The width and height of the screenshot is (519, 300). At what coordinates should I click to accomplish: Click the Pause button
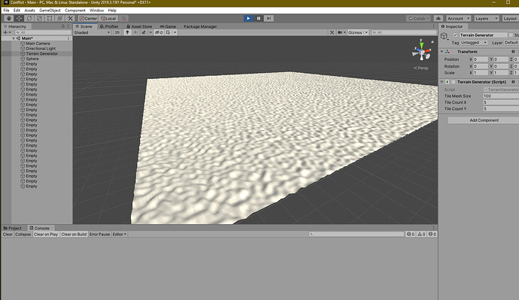pyautogui.click(x=259, y=19)
